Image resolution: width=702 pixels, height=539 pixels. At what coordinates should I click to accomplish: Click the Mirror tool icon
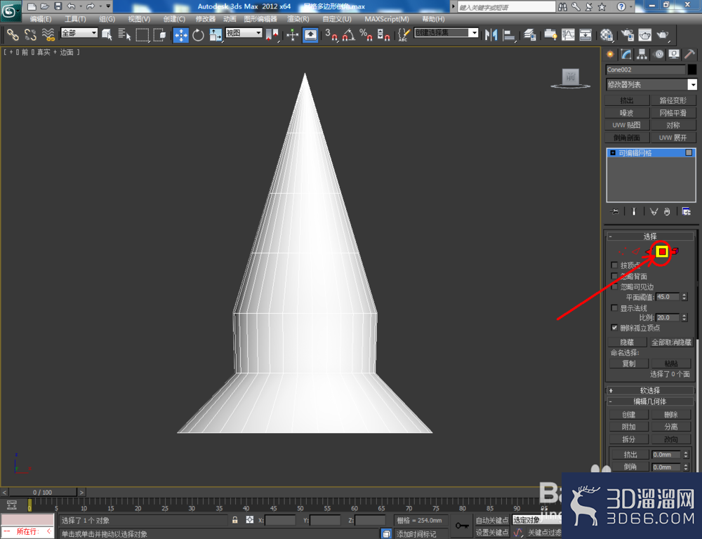491,35
